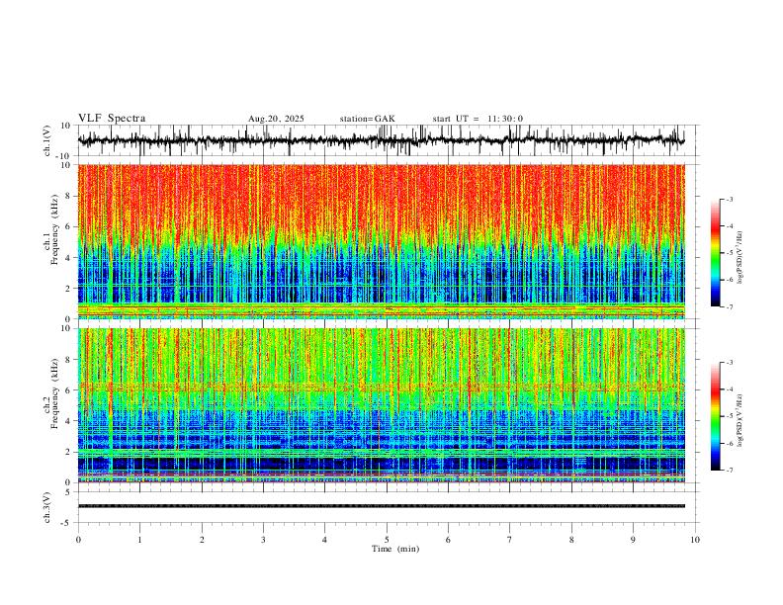Click the time axis tick label "10"
Image resolution: width=783 pixels, height=605 pixels.
695,540
